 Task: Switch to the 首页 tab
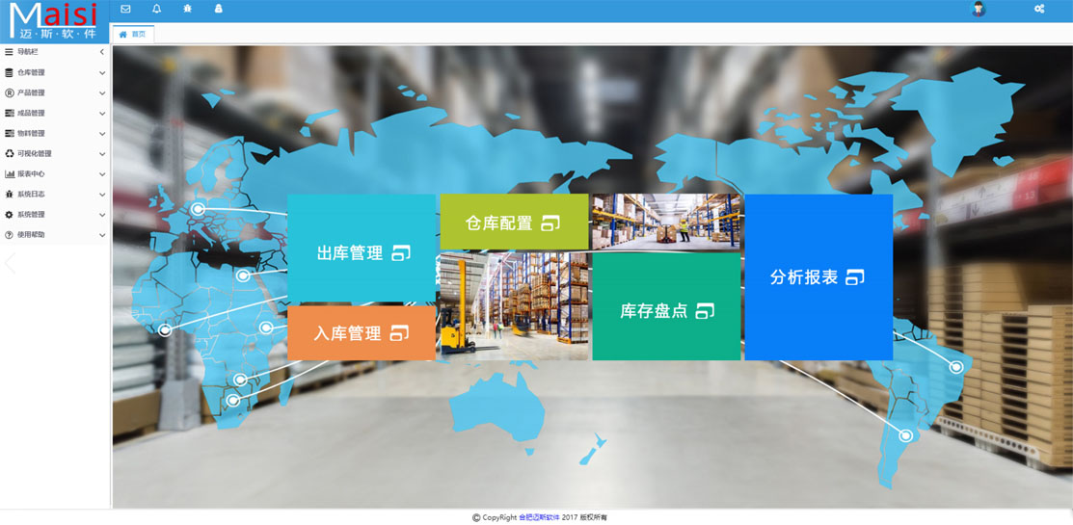[x=133, y=34]
